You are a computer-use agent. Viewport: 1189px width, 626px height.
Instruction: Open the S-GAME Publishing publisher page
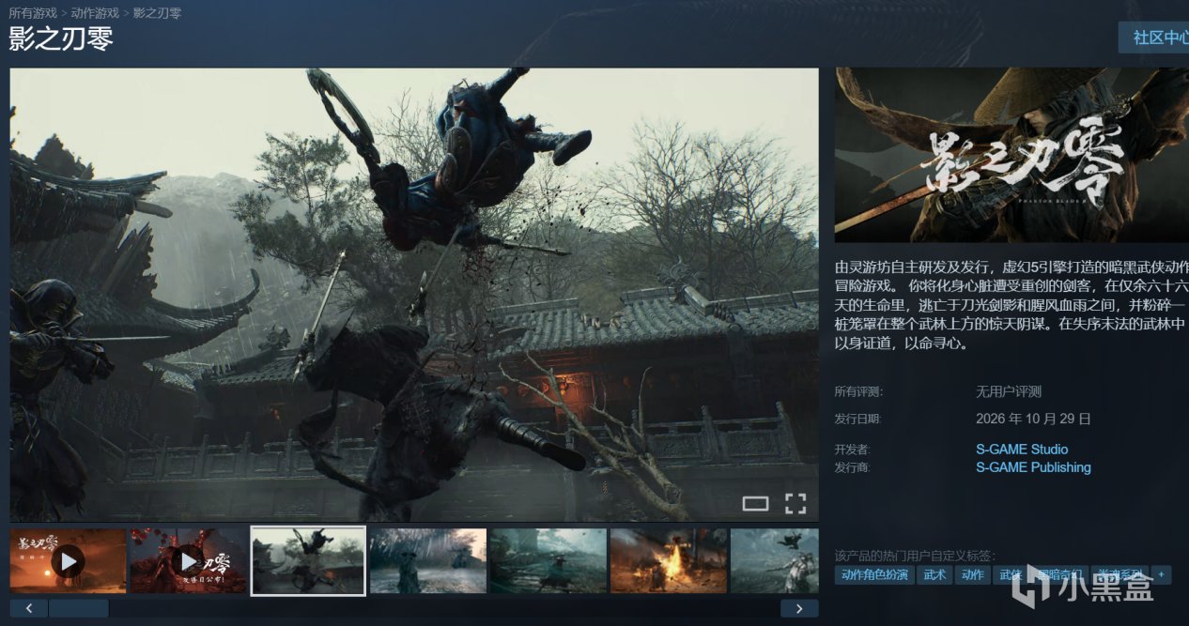pyautogui.click(x=1033, y=467)
